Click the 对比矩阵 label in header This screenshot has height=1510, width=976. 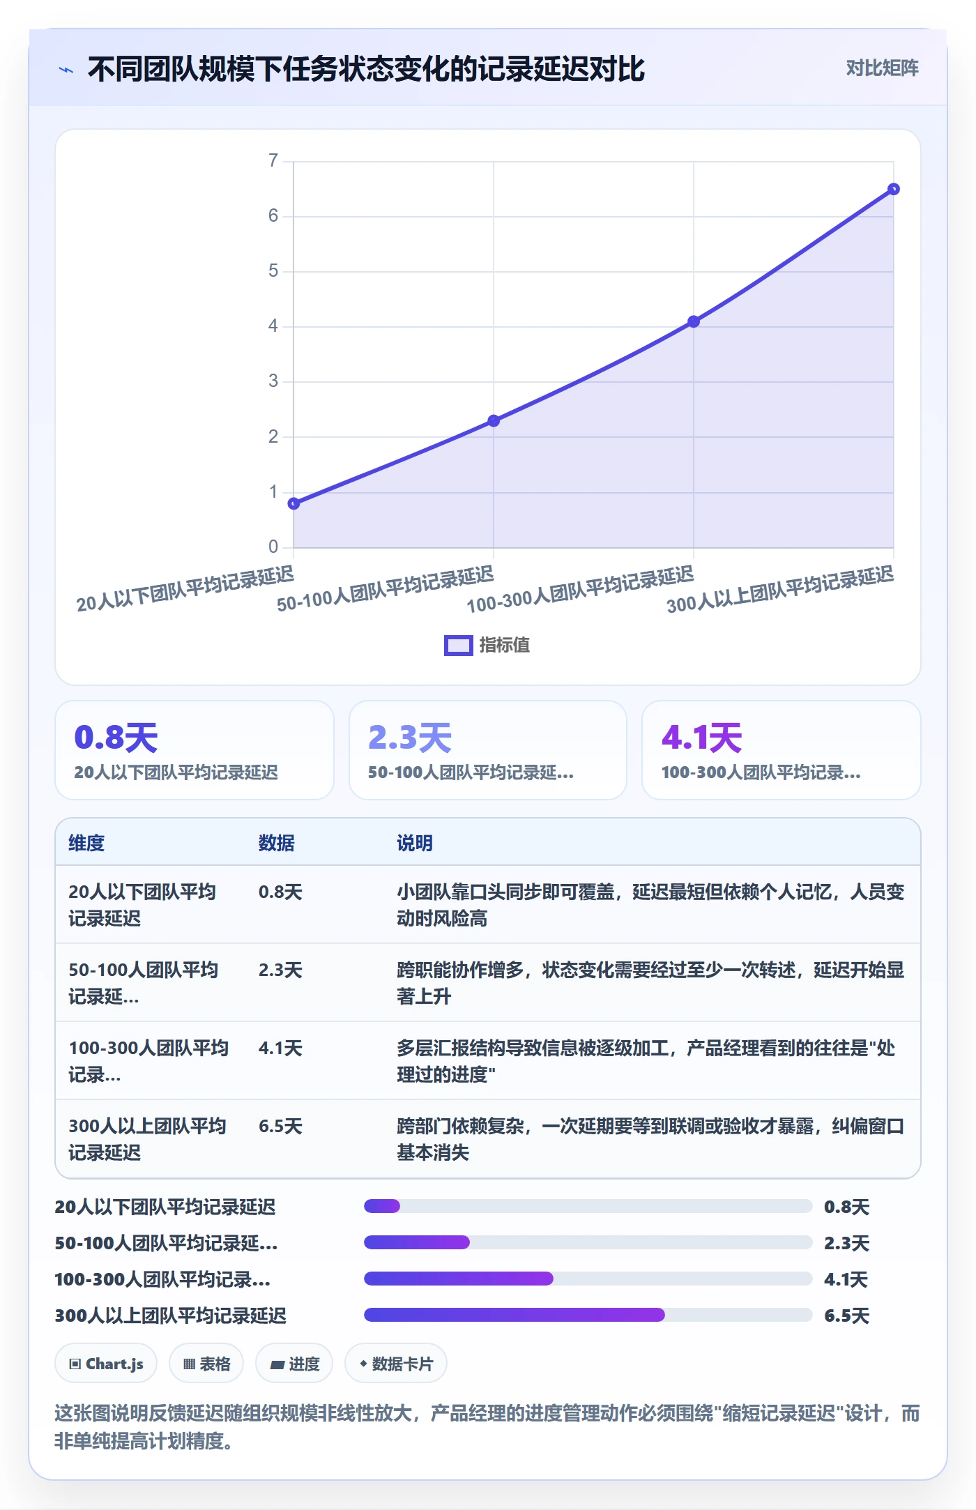tap(882, 68)
